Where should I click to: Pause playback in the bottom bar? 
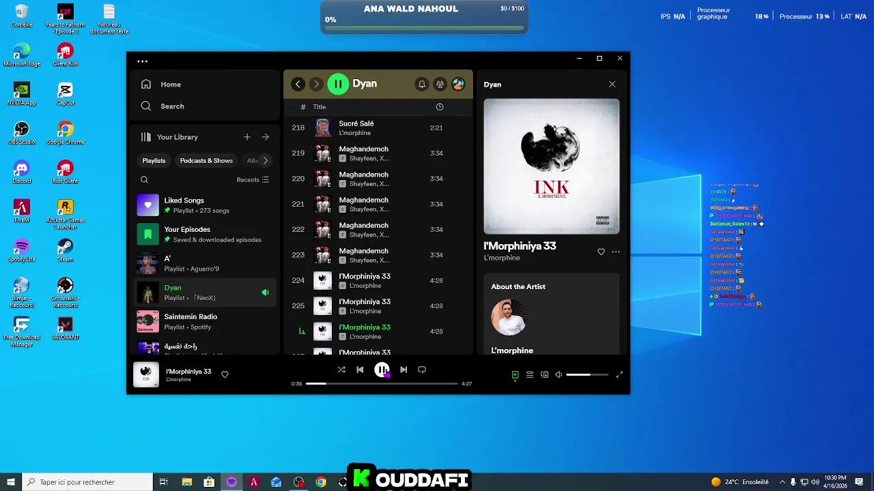point(382,370)
